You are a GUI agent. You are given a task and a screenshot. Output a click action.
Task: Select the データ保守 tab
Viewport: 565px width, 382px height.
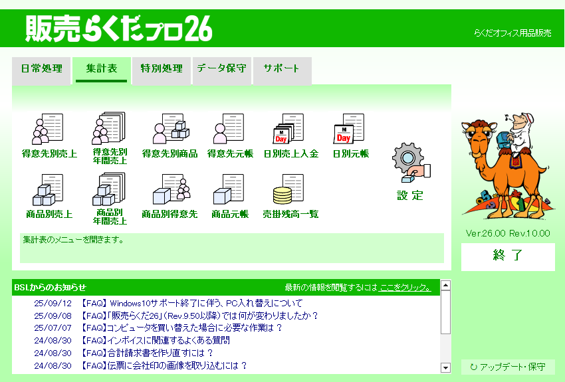(x=221, y=68)
